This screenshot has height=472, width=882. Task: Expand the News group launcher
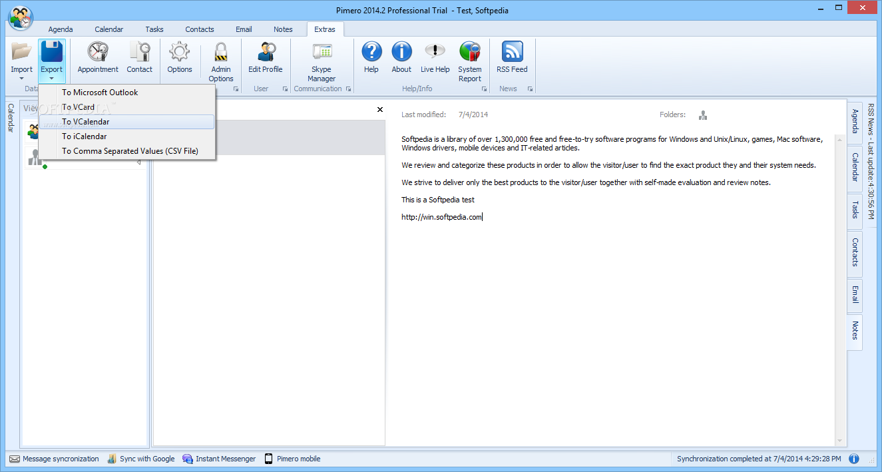click(x=530, y=89)
